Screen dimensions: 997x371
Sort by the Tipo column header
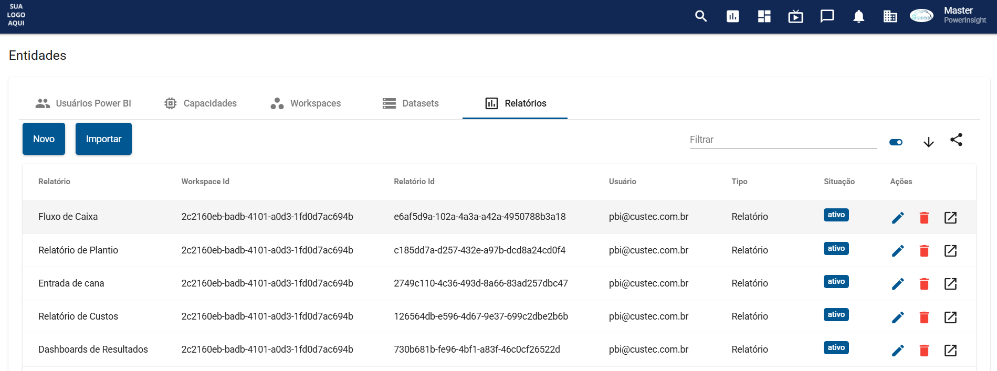pyautogui.click(x=739, y=182)
